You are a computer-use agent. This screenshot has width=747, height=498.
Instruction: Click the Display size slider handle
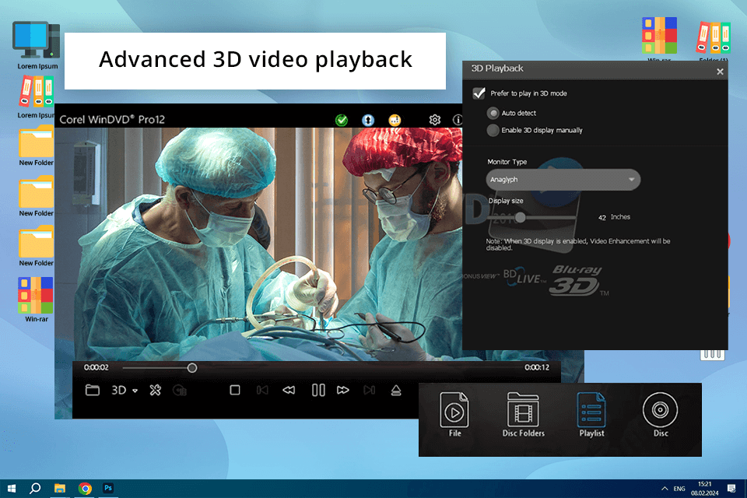tap(521, 217)
